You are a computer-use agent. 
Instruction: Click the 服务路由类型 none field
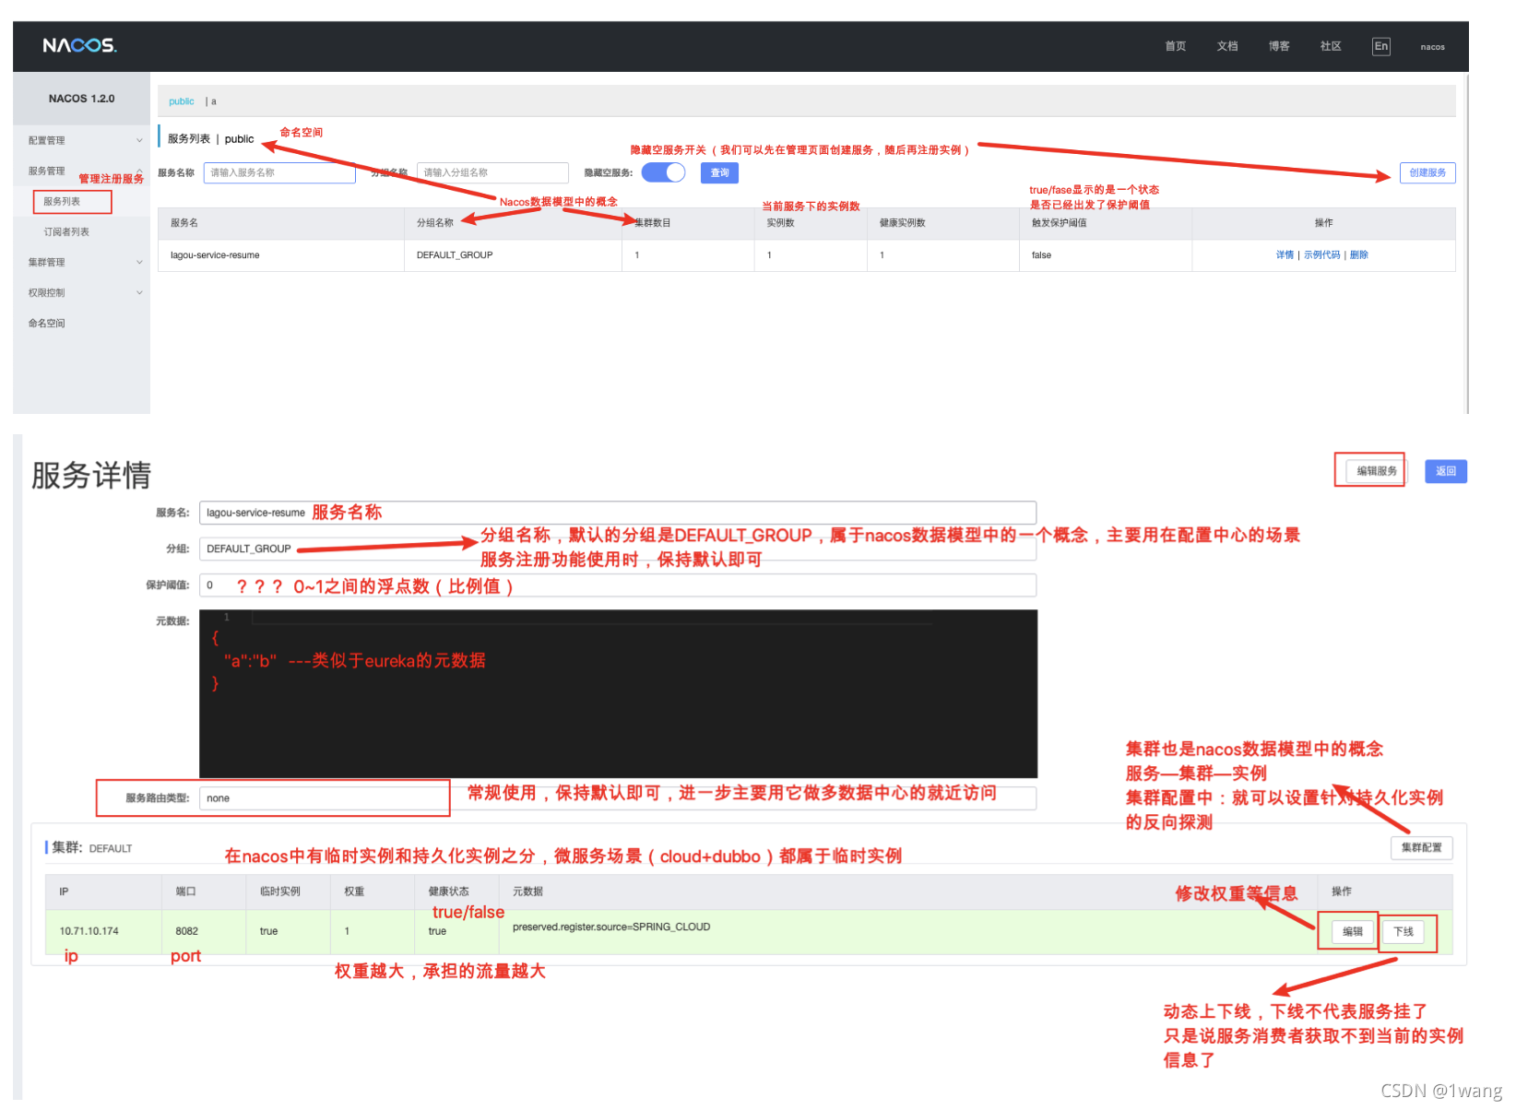618,798
